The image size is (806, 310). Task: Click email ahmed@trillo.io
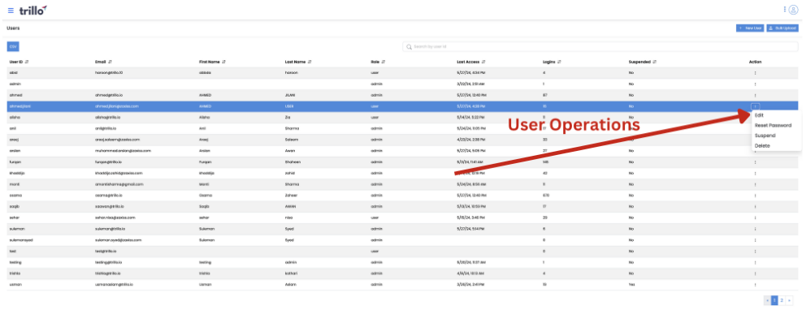[108, 95]
